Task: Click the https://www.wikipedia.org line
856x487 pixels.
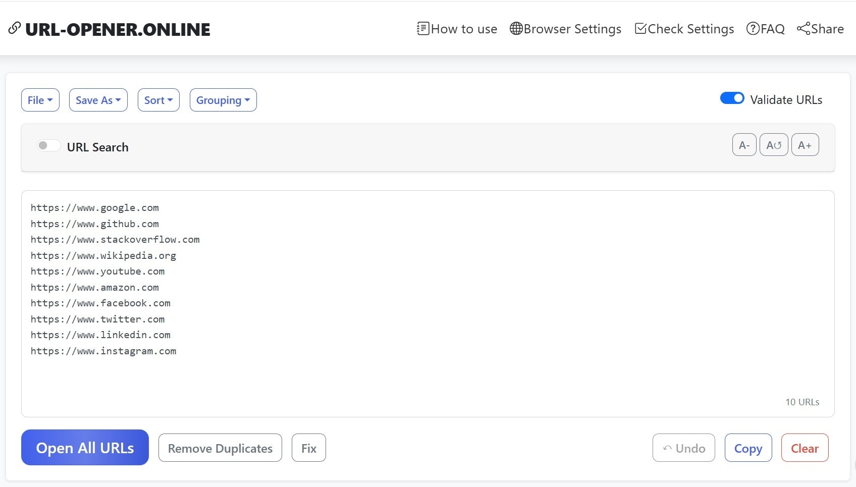Action: (x=103, y=256)
